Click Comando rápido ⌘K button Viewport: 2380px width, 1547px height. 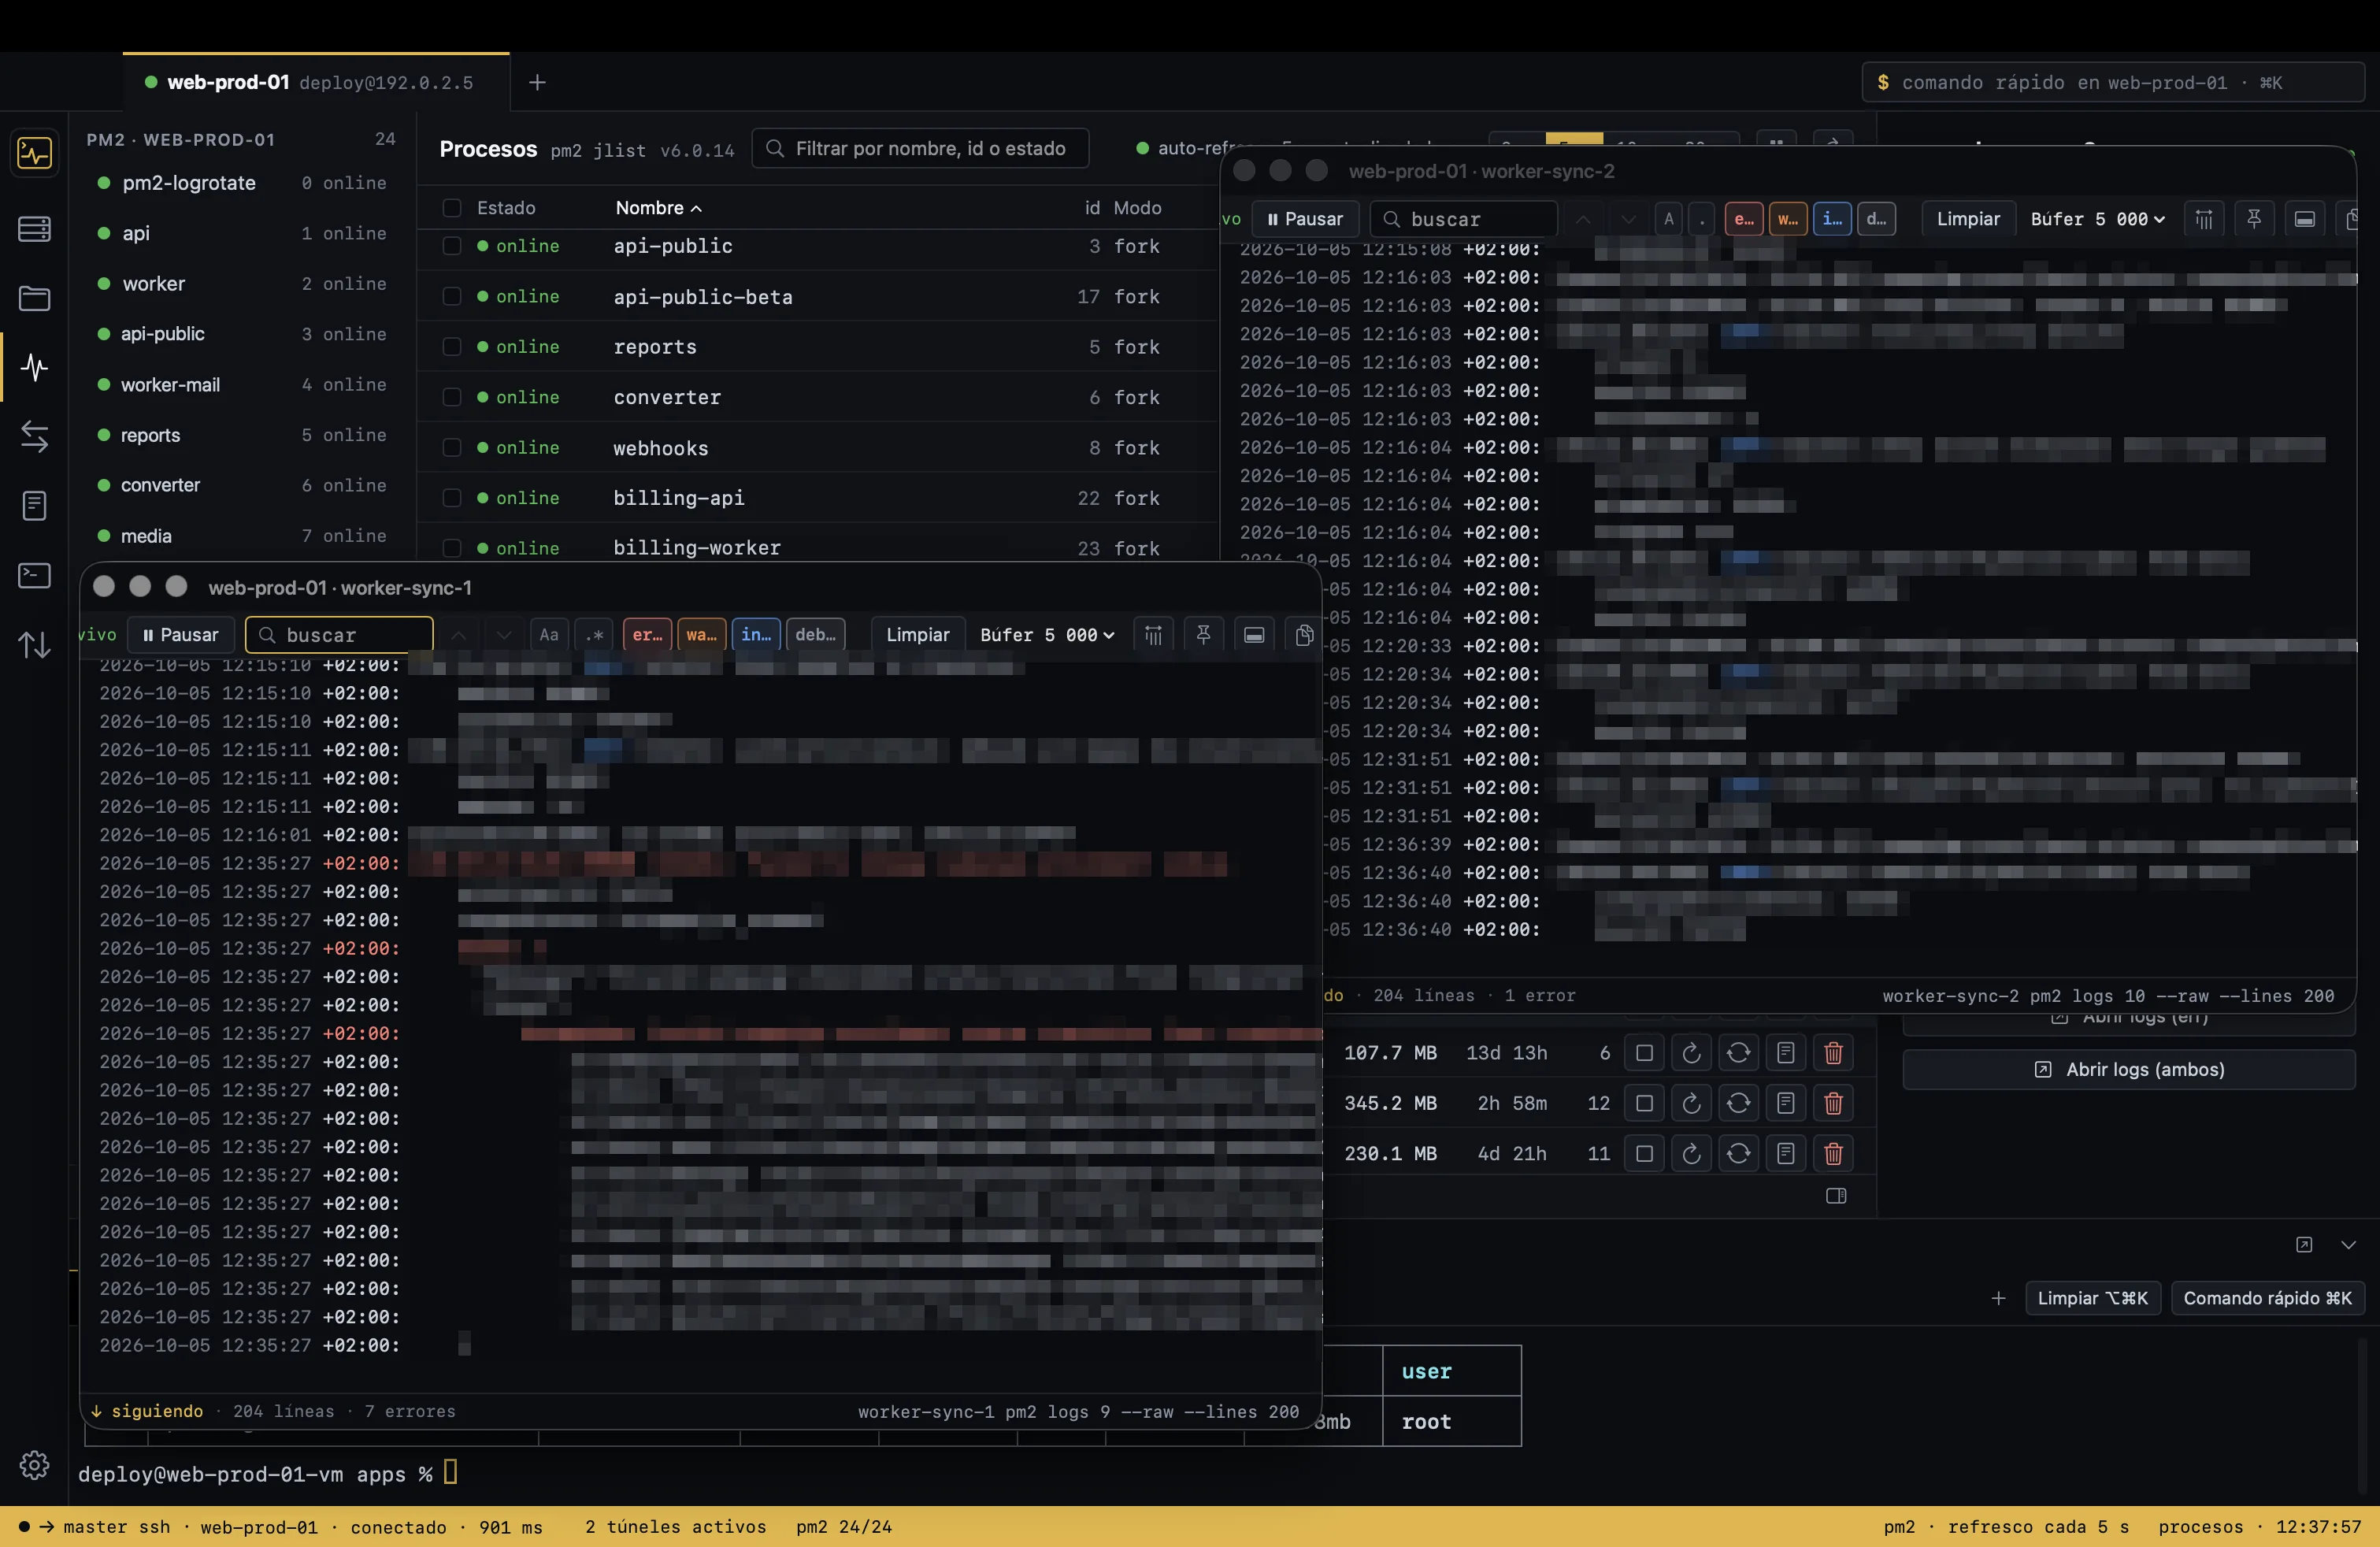tap(2267, 1298)
